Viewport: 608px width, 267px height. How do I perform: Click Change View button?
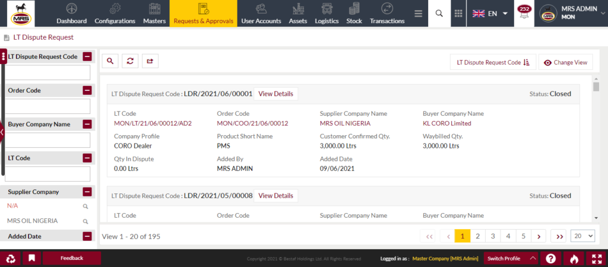pyautogui.click(x=566, y=62)
